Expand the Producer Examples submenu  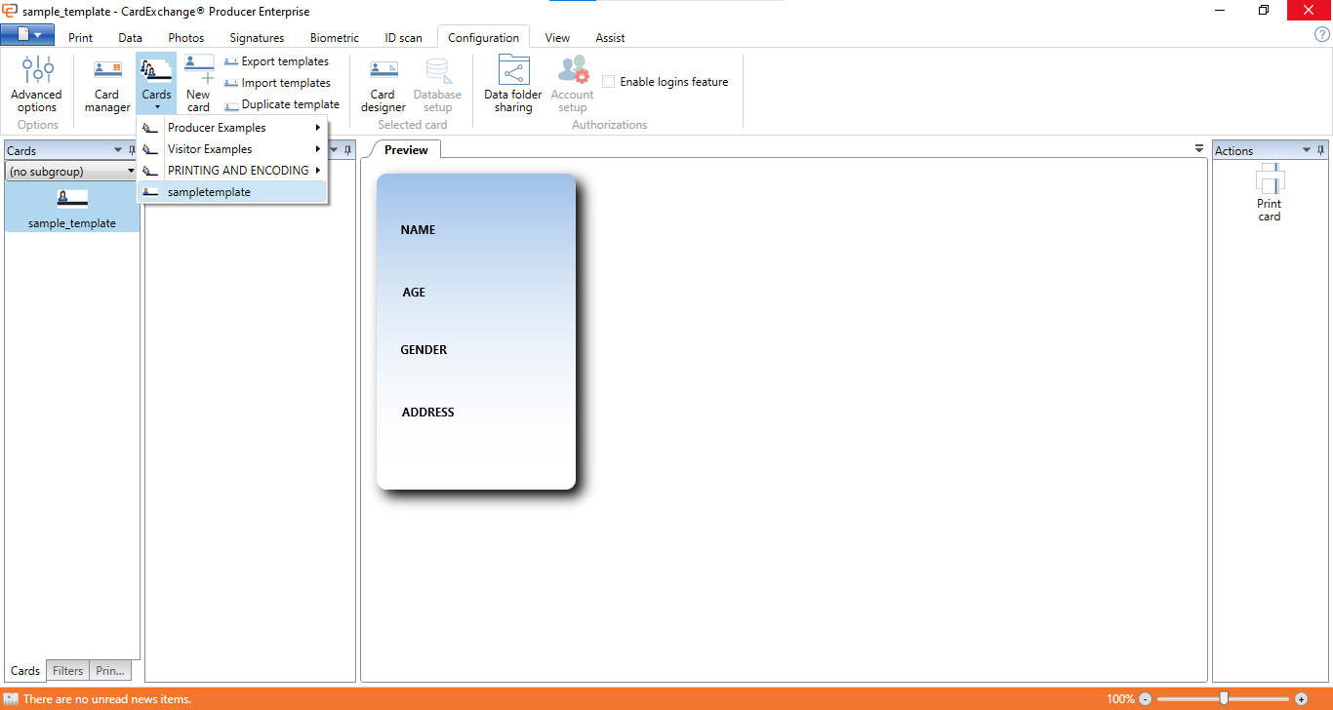tap(232, 128)
